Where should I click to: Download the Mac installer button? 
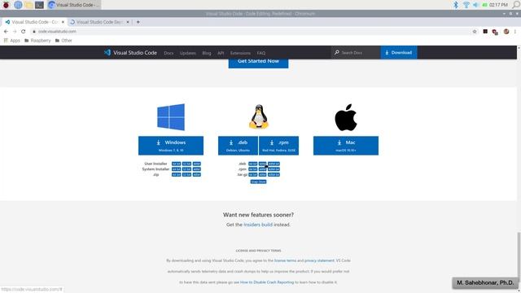(x=346, y=146)
